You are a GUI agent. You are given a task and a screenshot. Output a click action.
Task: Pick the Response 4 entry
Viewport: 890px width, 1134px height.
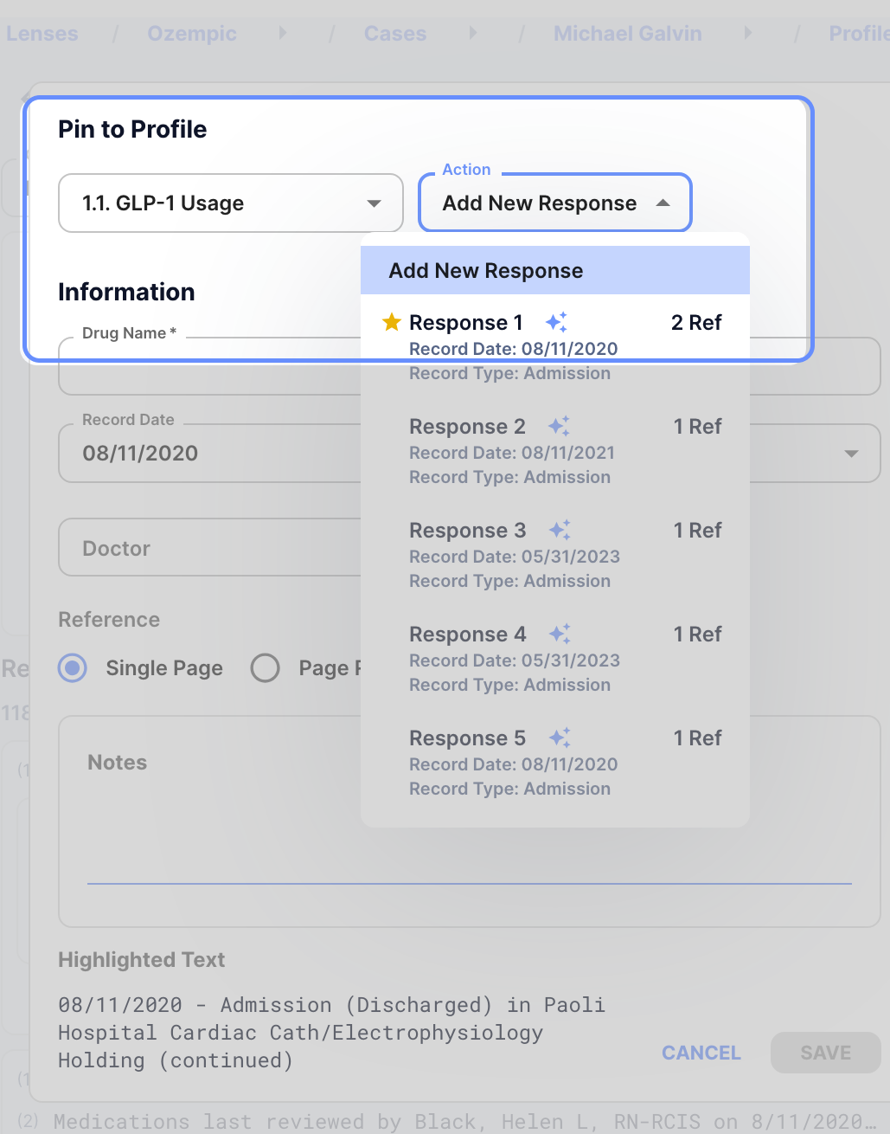(555, 659)
